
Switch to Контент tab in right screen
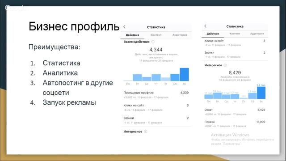coord(235,34)
